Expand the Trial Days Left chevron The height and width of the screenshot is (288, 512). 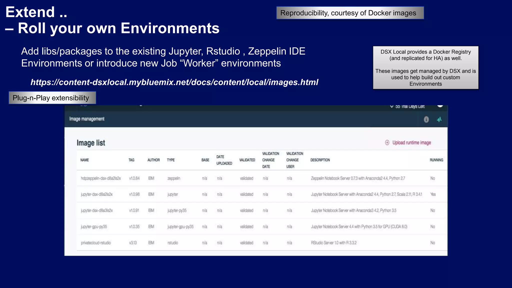click(x=392, y=106)
